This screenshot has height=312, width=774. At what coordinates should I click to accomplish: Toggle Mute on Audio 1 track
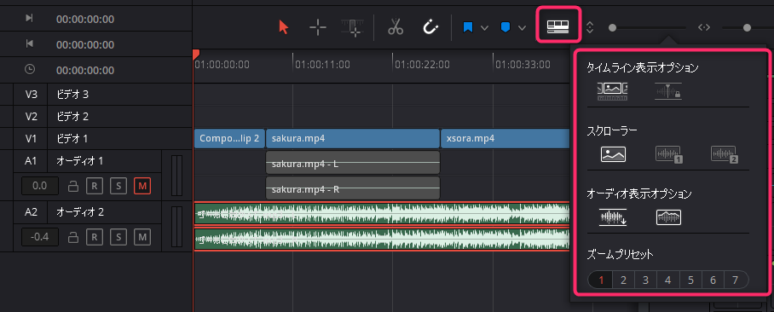click(142, 186)
